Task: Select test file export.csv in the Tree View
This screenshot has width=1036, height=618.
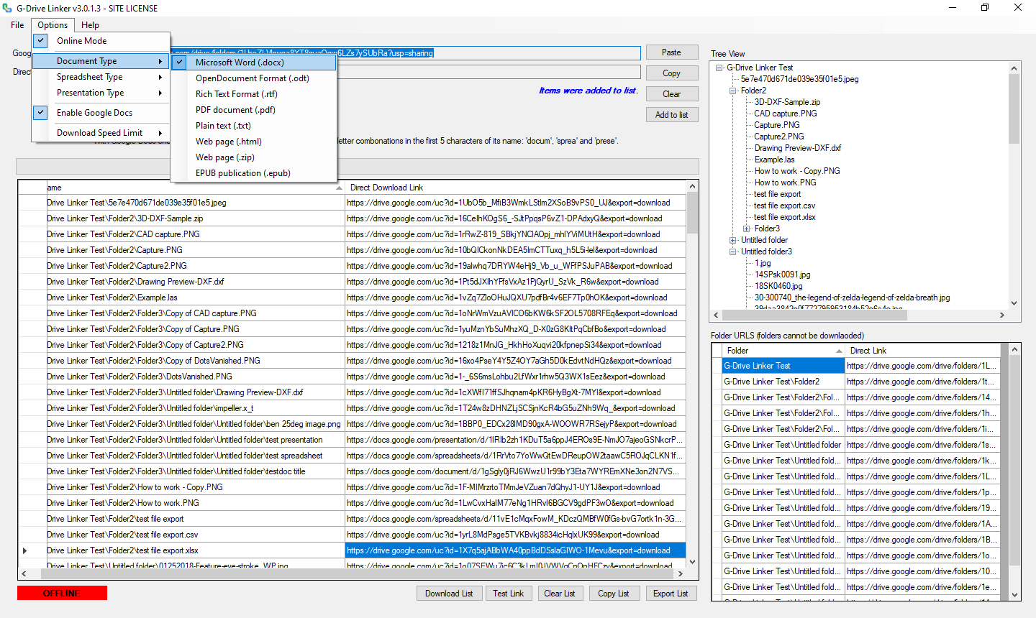Action: click(x=784, y=206)
